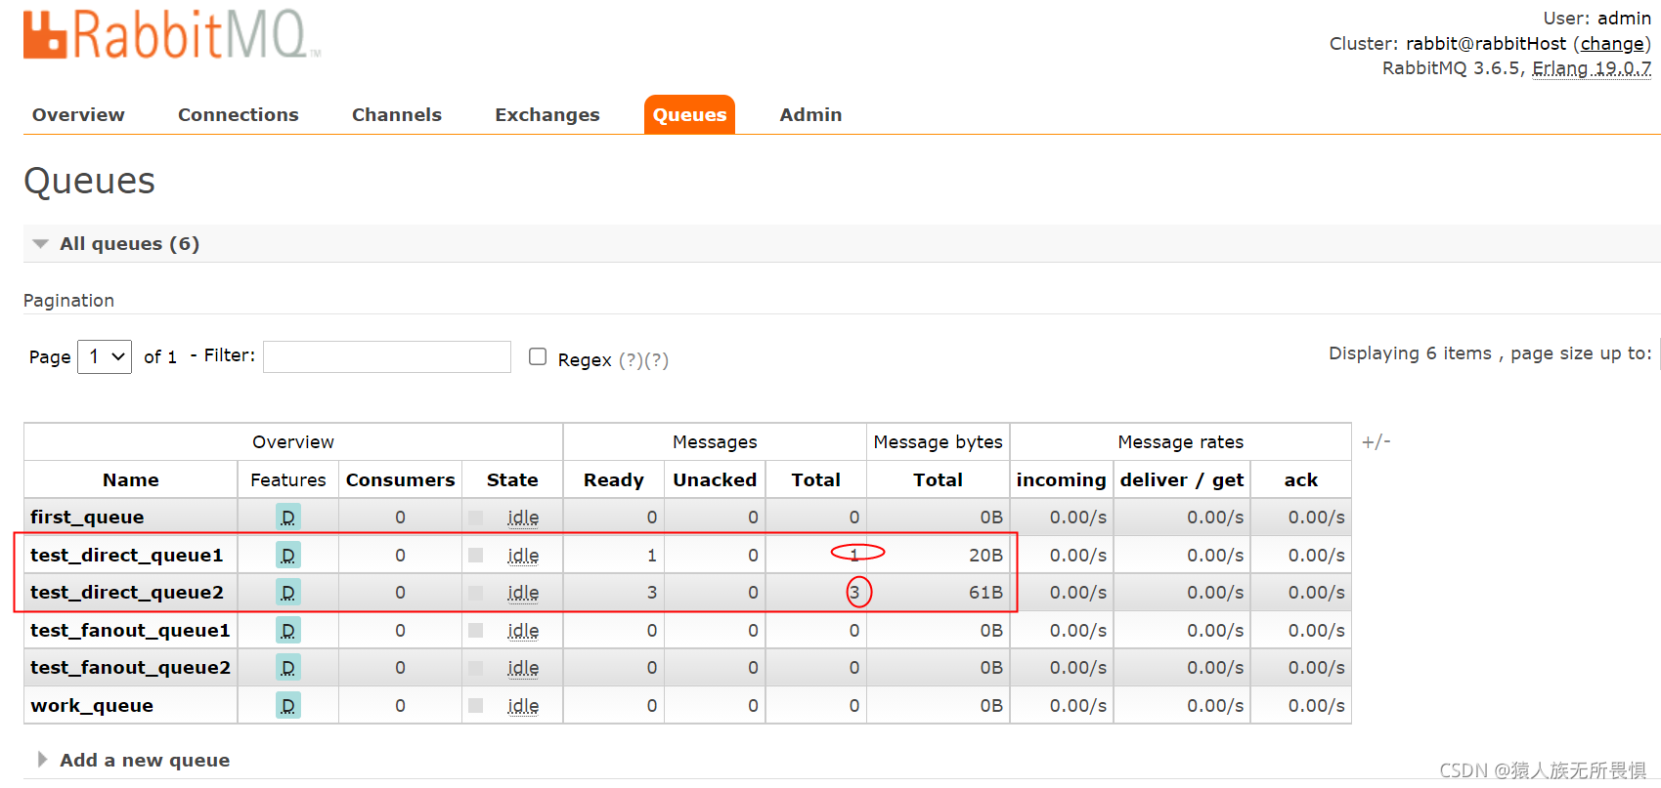Click idle state of test_direct_queue2
1661x788 pixels.
523,592
